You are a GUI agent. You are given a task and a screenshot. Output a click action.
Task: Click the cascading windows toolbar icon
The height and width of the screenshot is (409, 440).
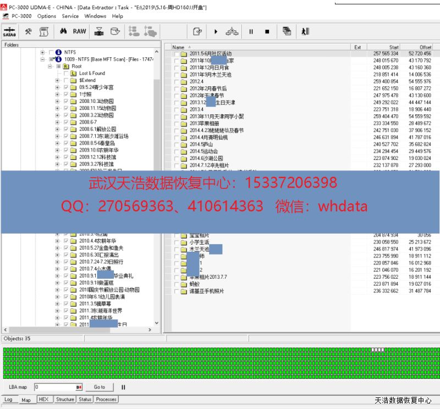pyautogui.click(x=287, y=31)
